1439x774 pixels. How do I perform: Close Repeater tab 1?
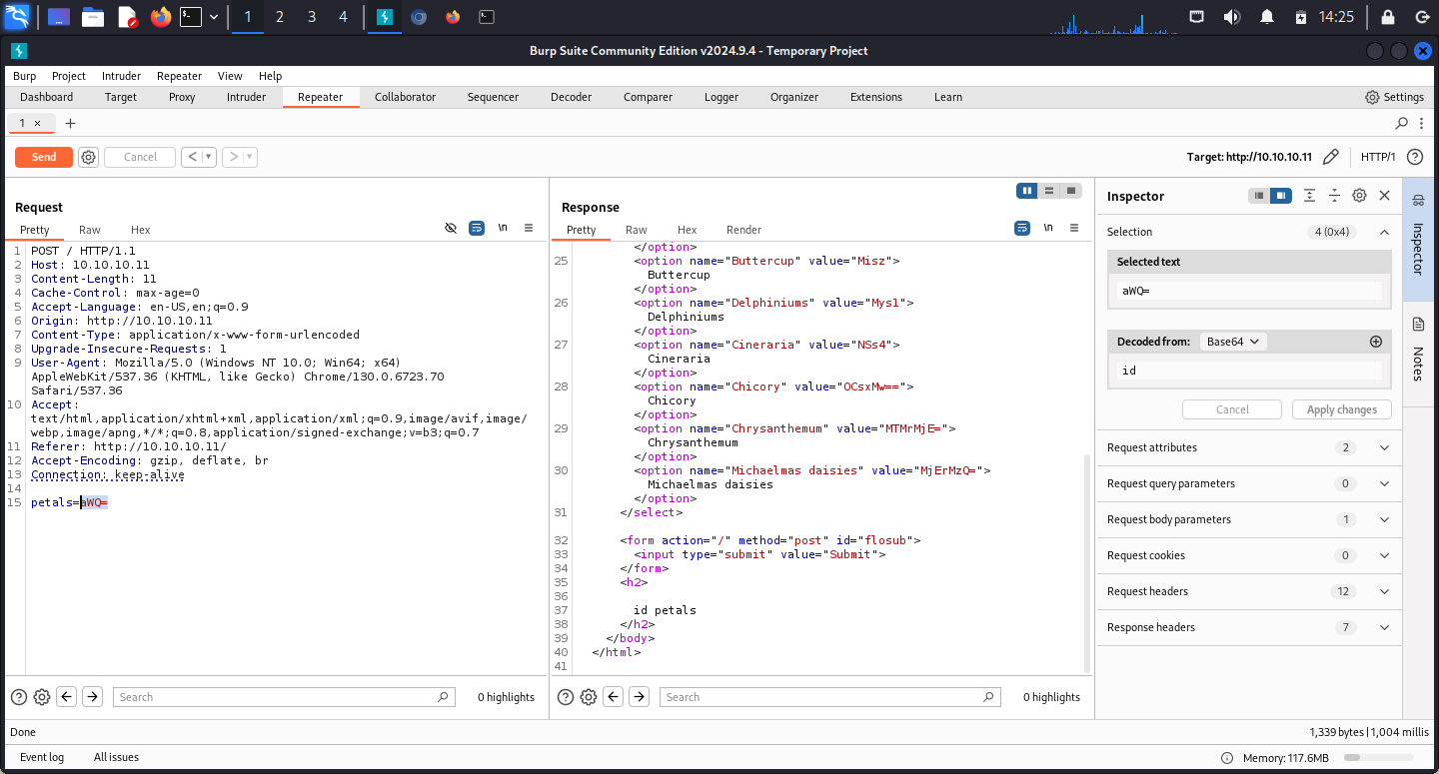click(x=38, y=123)
